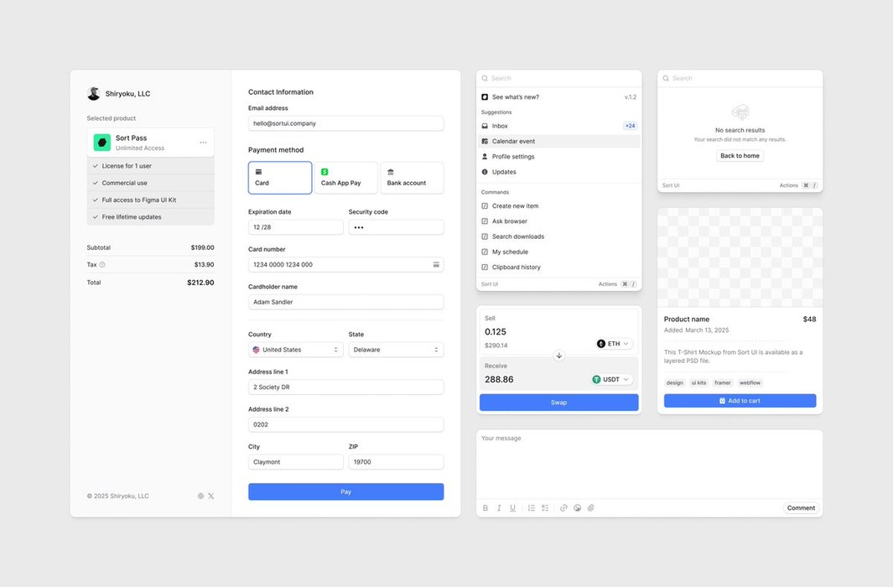
Task: Open the Country dropdown showing United States
Action: click(x=295, y=350)
